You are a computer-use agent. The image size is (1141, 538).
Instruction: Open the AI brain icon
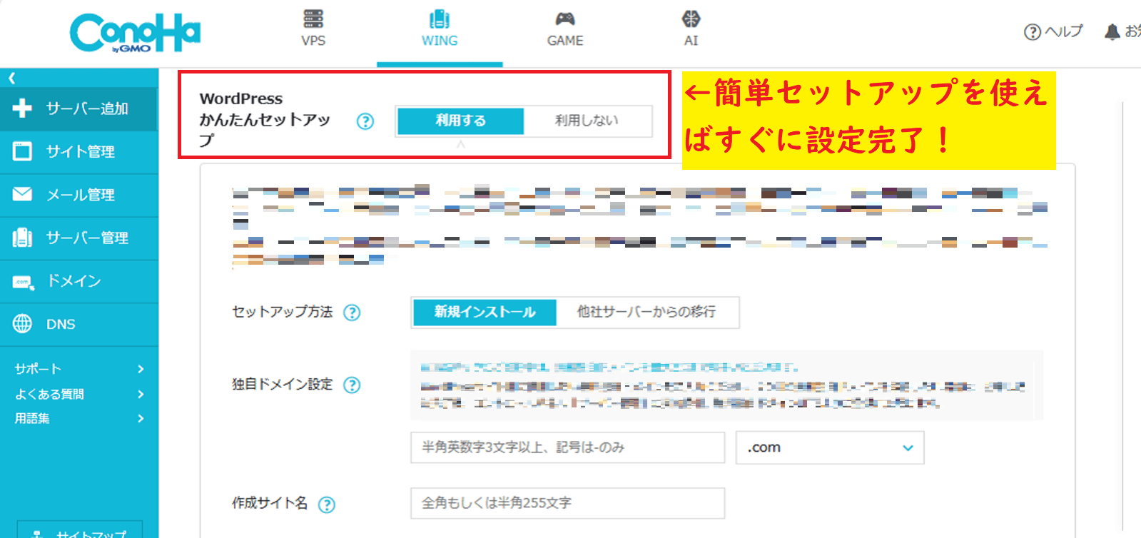[691, 19]
